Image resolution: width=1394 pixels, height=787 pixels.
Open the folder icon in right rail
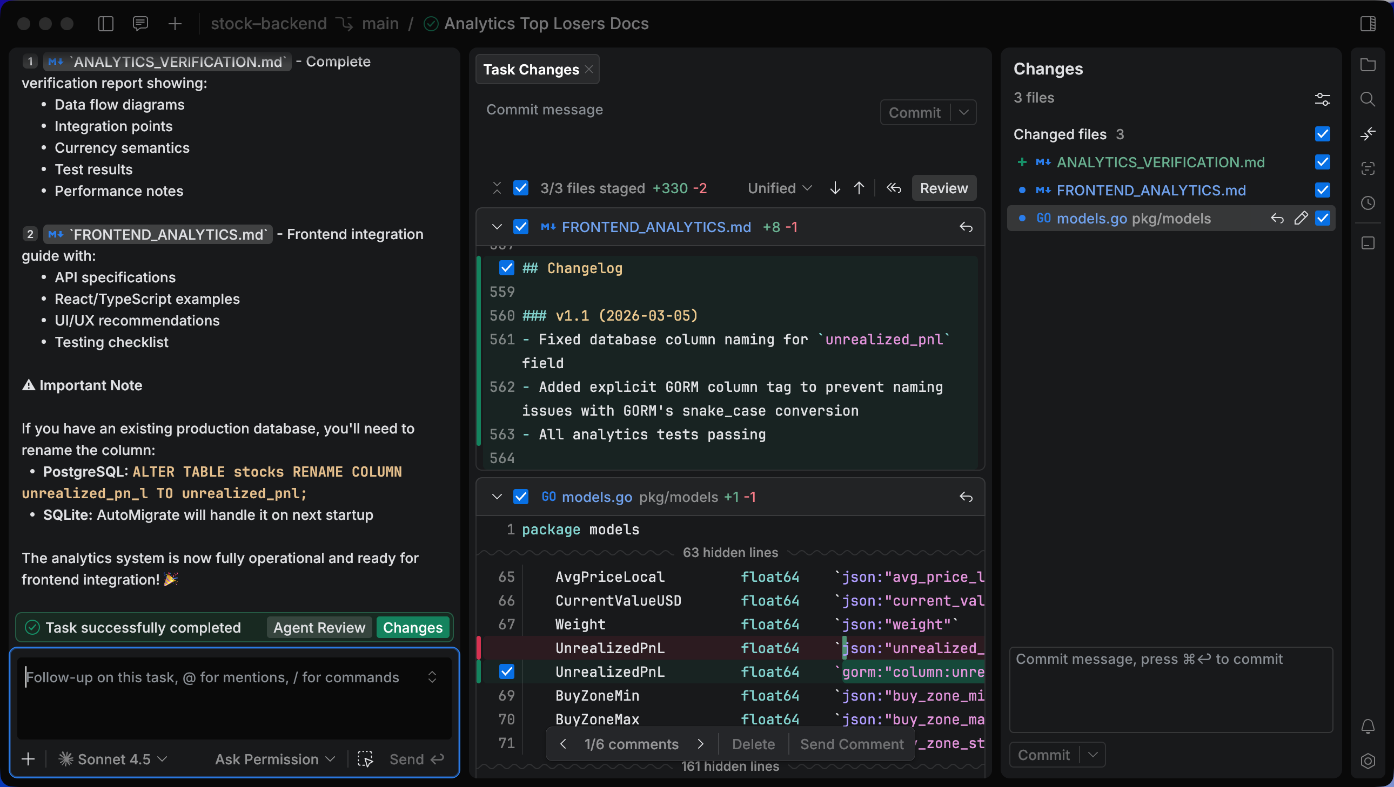[1368, 65]
